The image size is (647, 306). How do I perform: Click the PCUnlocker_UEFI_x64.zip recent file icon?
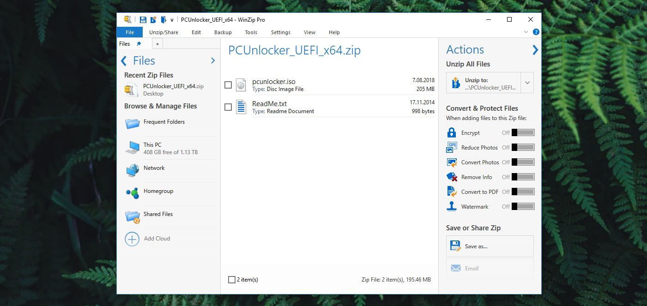point(132,90)
